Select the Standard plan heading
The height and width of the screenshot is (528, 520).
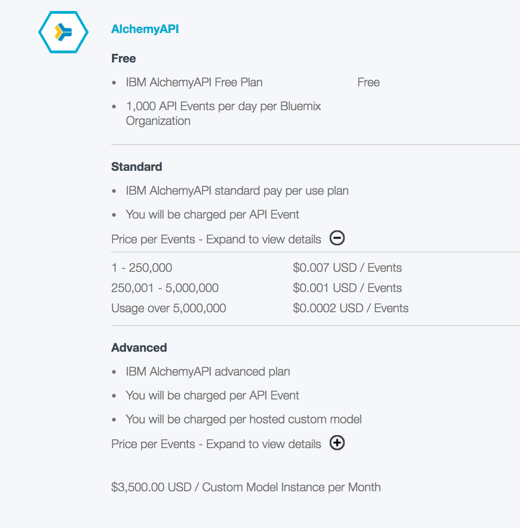(x=136, y=167)
